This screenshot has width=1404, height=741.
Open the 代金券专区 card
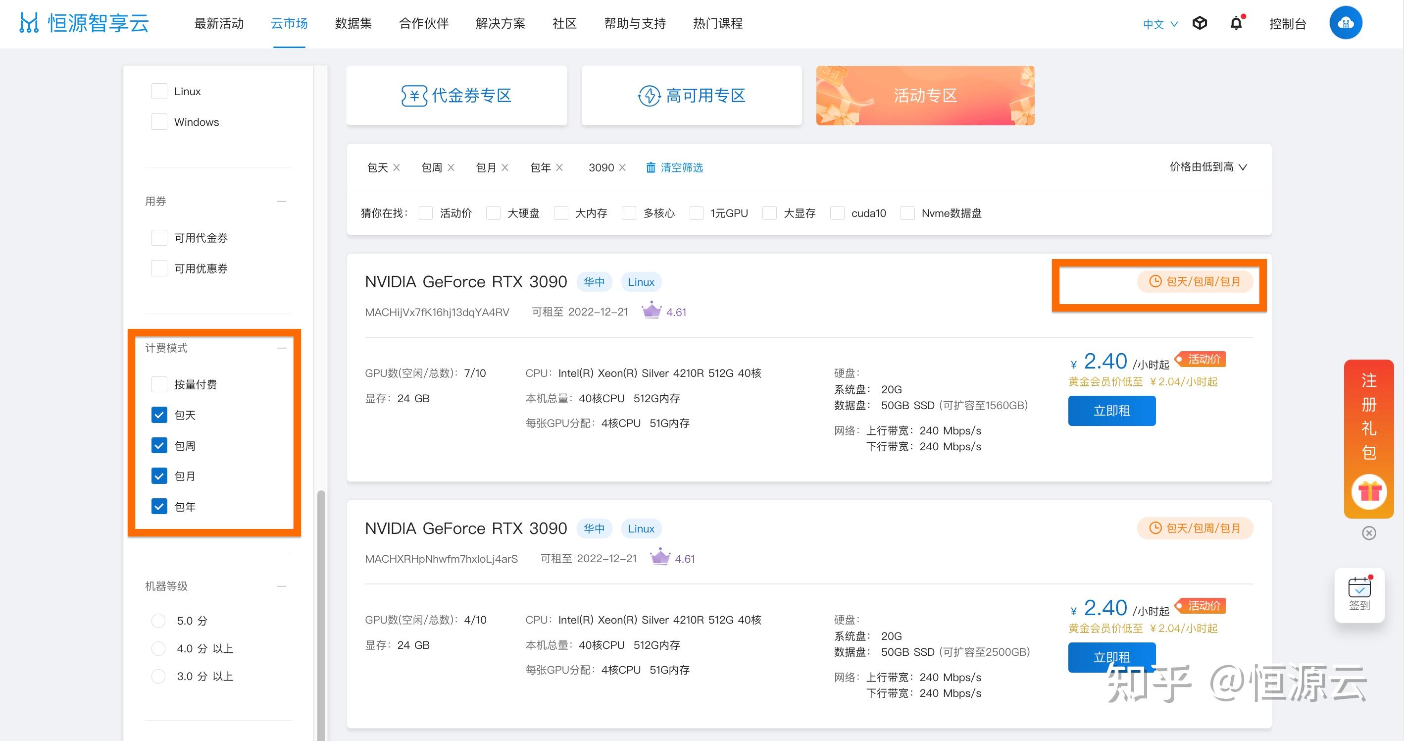point(457,96)
